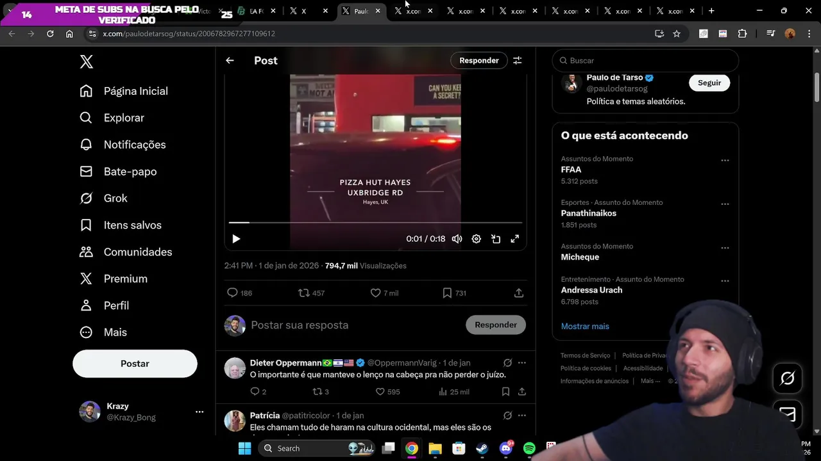Click the address bar URL
The image size is (821, 461).
[x=189, y=33]
